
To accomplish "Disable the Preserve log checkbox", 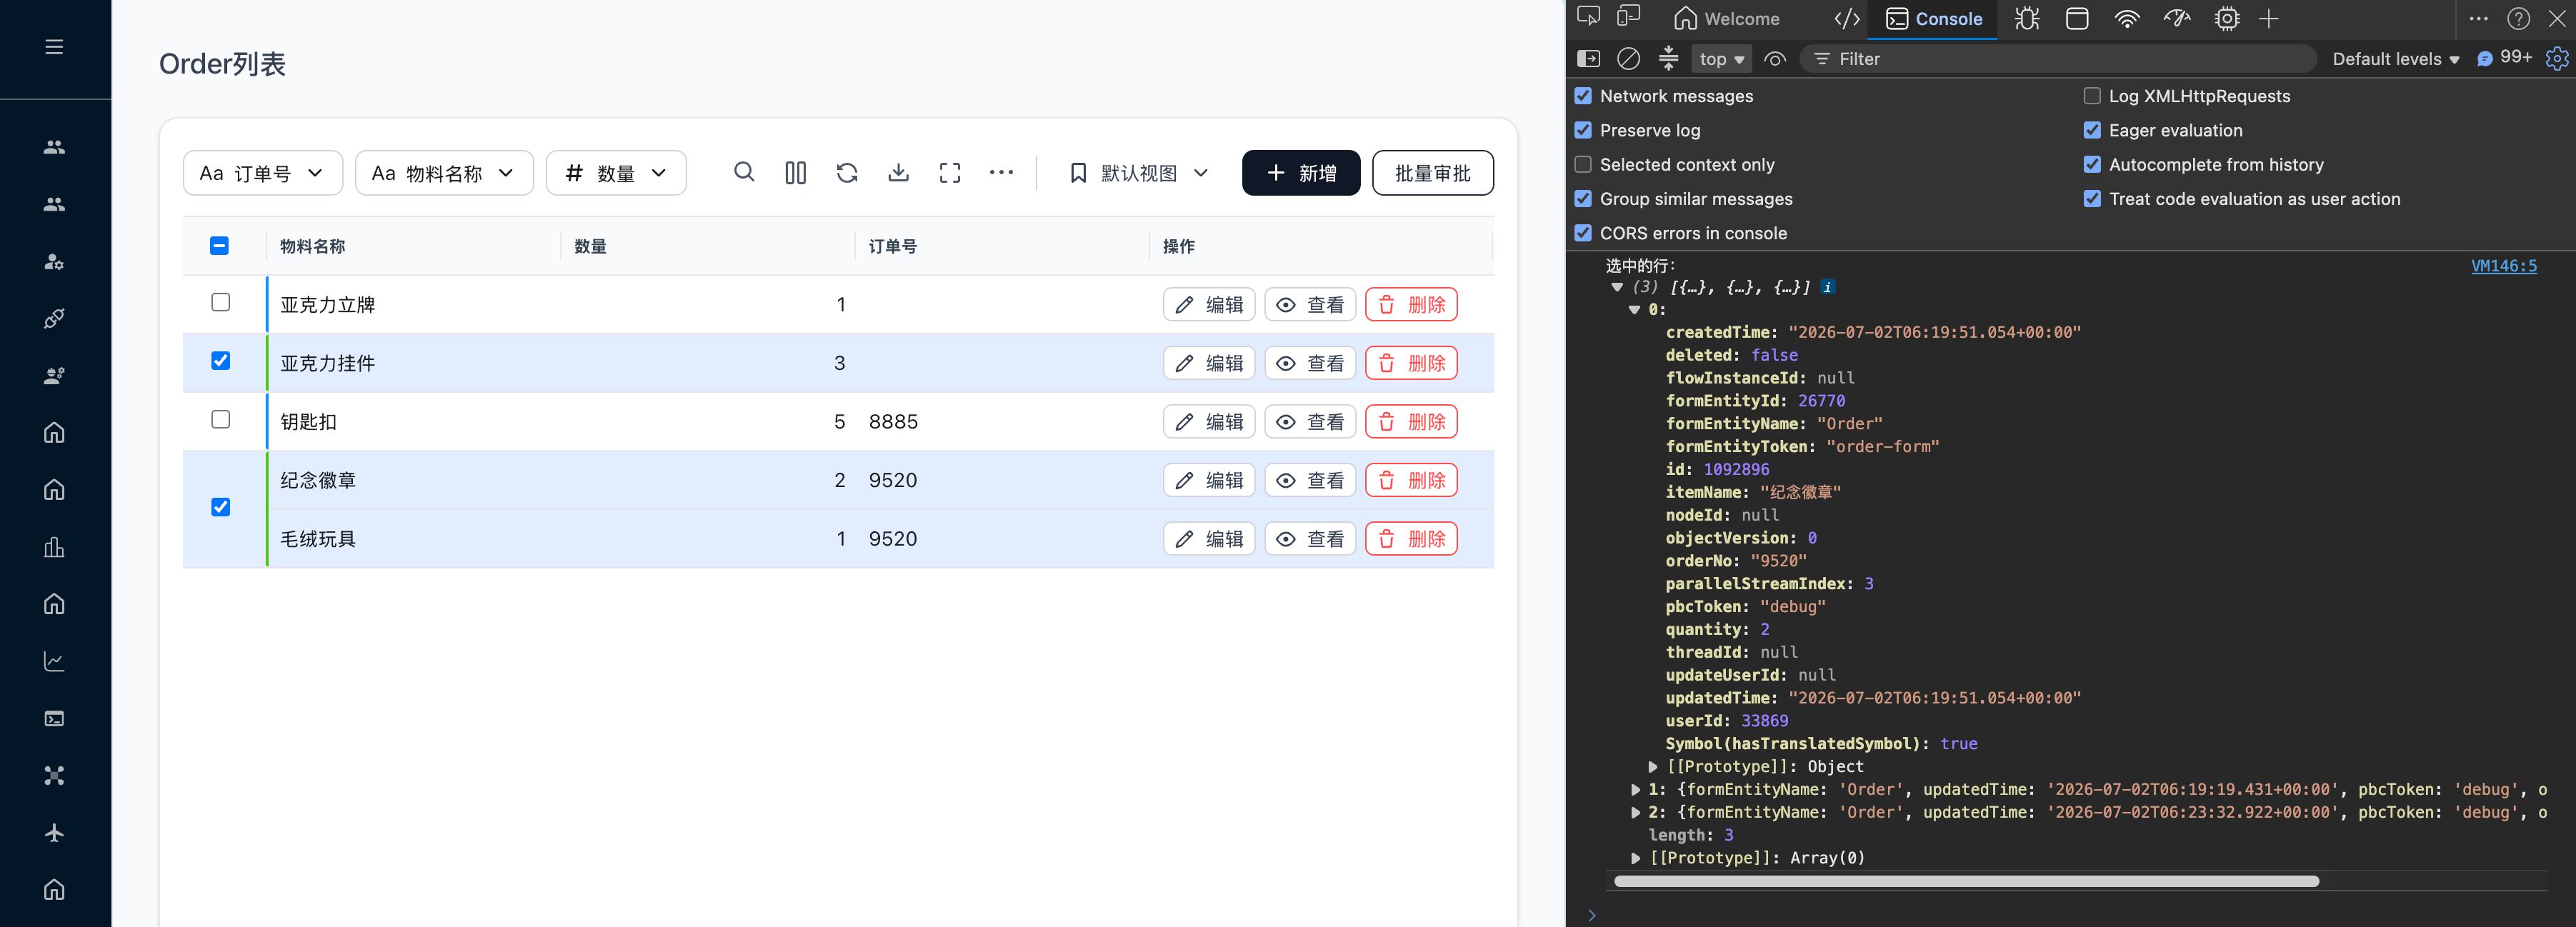I will (1583, 130).
